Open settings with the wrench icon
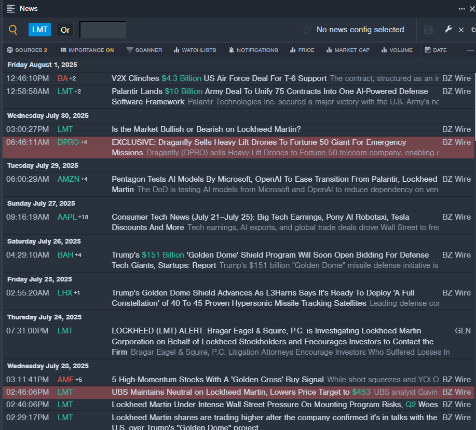This screenshot has height=430, width=476. 448,30
